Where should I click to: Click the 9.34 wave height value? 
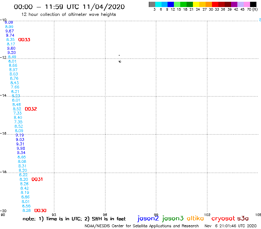(x=21, y=153)
